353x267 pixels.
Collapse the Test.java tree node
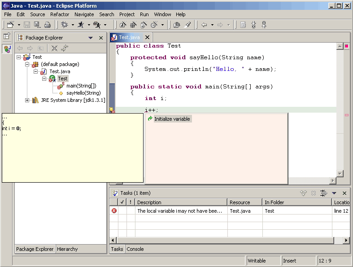pos(35,72)
